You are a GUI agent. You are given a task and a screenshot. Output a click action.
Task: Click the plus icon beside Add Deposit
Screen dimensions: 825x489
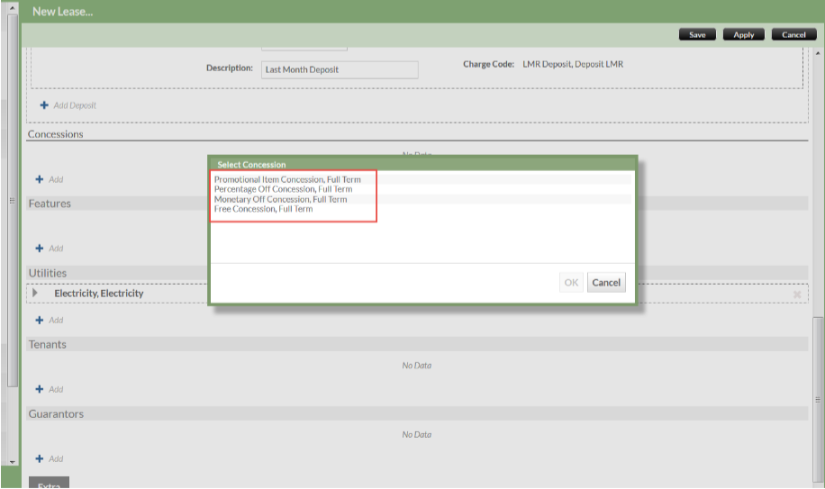(44, 105)
